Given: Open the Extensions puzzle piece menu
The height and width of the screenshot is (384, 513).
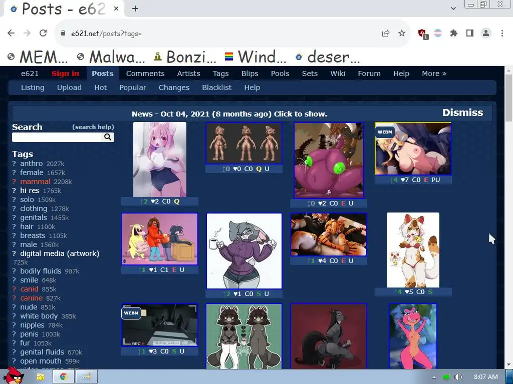Looking at the screenshot, I should 454,33.
